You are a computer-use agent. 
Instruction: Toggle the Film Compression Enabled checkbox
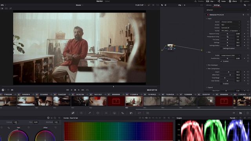[221, 83]
